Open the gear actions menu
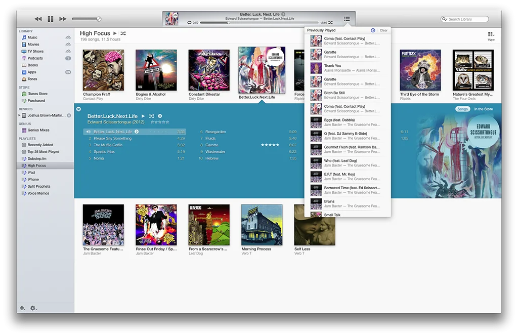The width and height of the screenshot is (518, 336). pos(33,308)
